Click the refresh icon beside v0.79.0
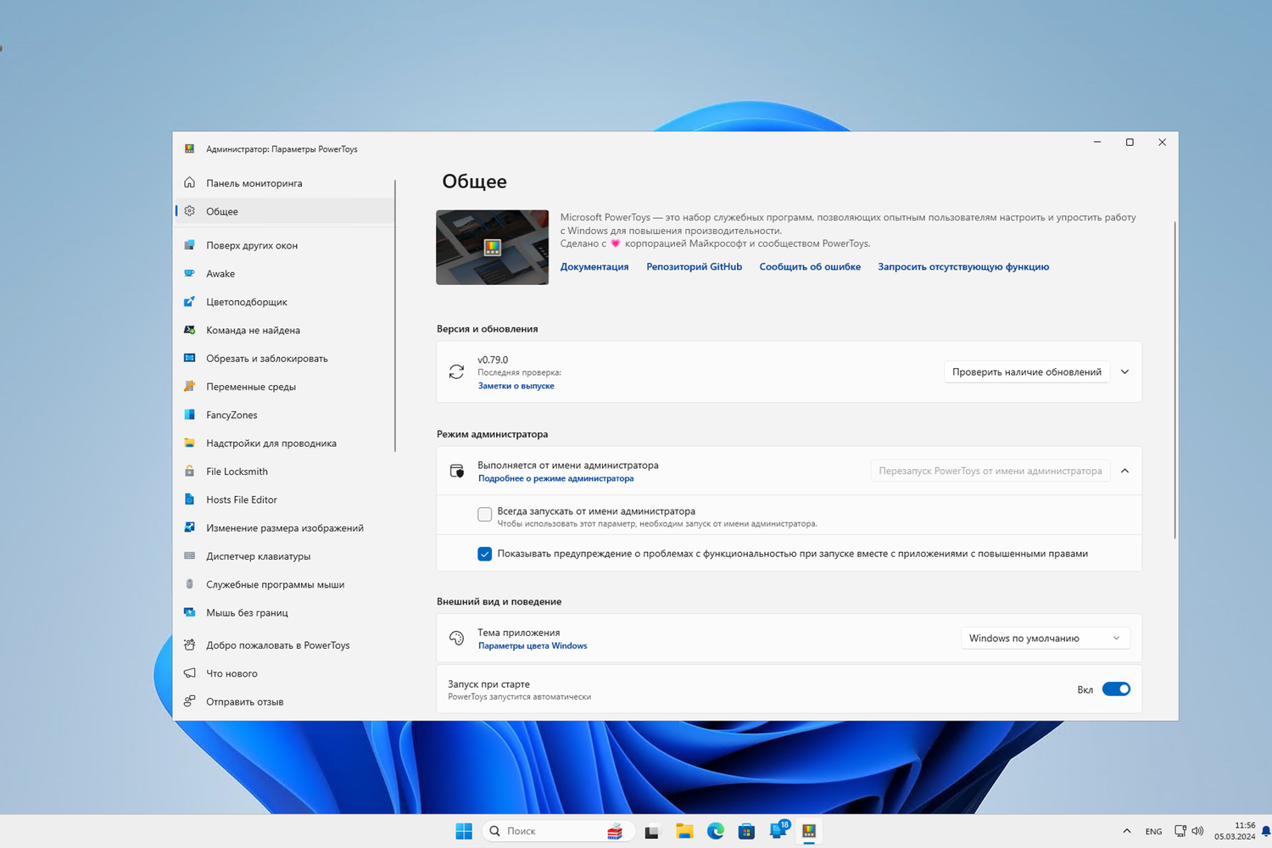Image resolution: width=1272 pixels, height=848 pixels. 456,371
